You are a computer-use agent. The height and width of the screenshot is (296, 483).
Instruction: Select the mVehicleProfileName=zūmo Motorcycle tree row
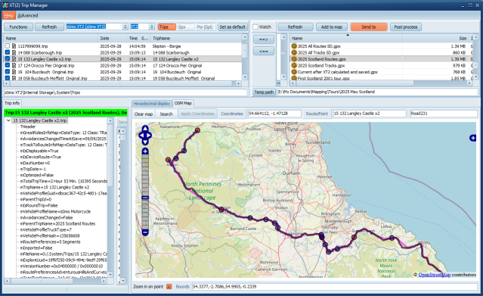tap(55, 211)
